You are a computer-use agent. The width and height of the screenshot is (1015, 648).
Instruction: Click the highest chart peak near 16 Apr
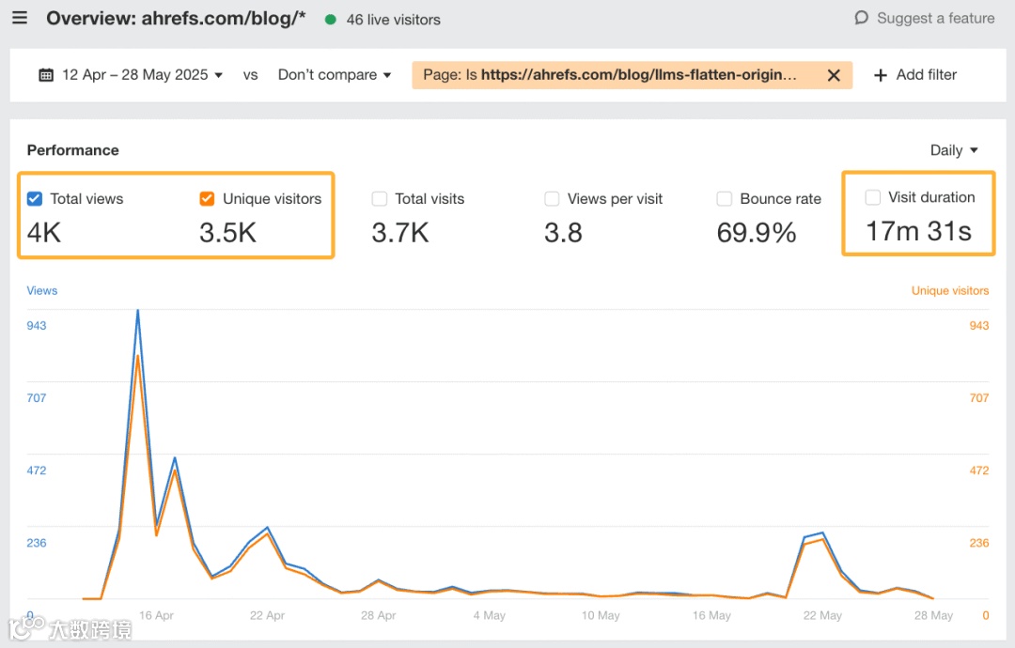[138, 312]
